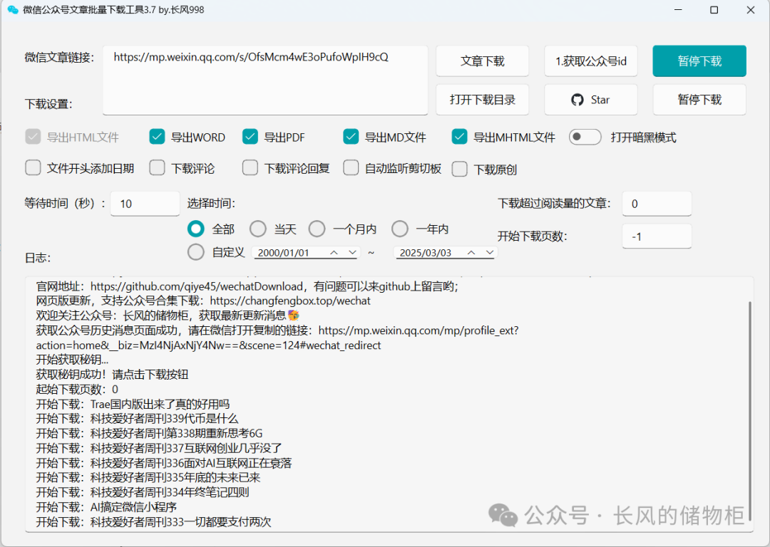Select the 当天 time filter
770x547 pixels.
pos(257,229)
